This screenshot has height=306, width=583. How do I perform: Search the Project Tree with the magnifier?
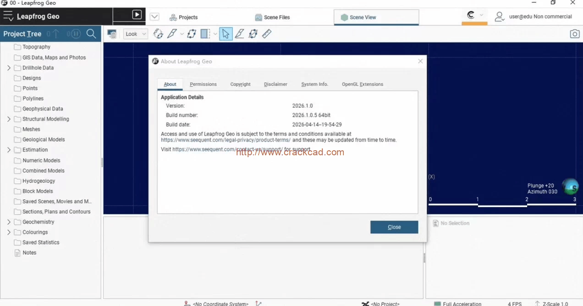pos(91,34)
